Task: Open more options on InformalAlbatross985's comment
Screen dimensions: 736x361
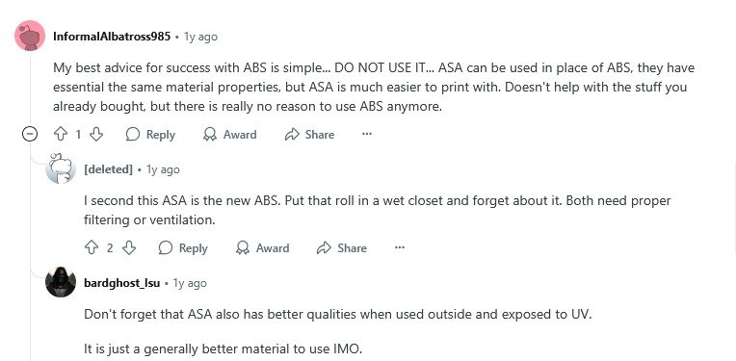Action: (367, 135)
